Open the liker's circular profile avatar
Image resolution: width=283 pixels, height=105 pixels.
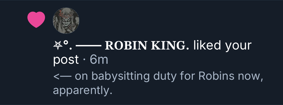click(66, 20)
